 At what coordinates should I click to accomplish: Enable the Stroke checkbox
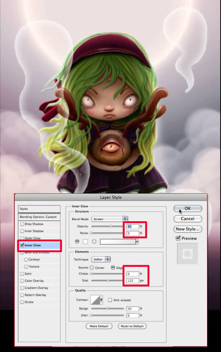[x=22, y=302]
